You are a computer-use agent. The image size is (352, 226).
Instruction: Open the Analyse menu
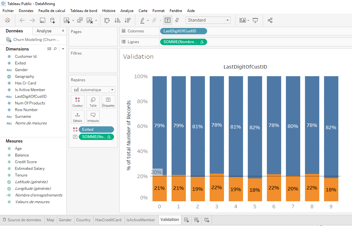pos(127,10)
